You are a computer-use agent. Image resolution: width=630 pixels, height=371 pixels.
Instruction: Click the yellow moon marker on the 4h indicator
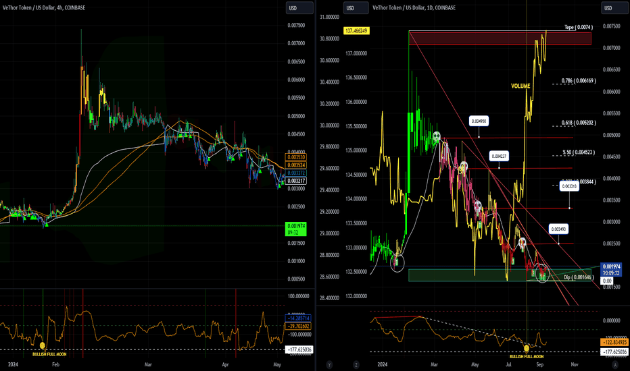coord(43,345)
